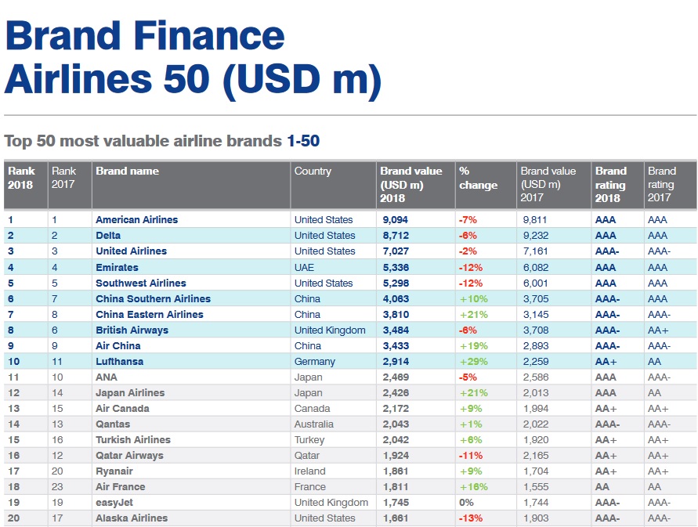Image resolution: width=698 pixels, height=527 pixels.
Task: Click the 'Canada' country cell
Action: (312, 409)
